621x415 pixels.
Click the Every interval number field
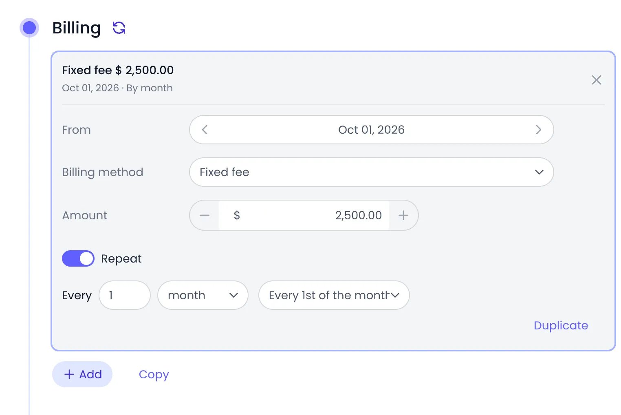125,295
